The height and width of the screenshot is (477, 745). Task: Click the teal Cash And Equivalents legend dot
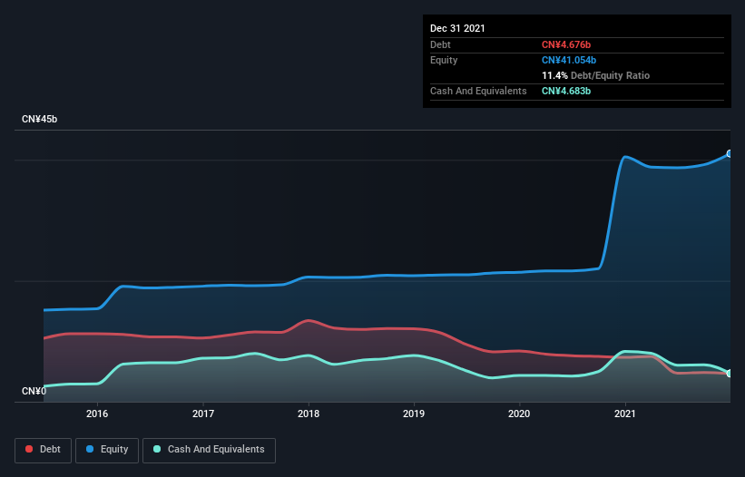tap(157, 449)
